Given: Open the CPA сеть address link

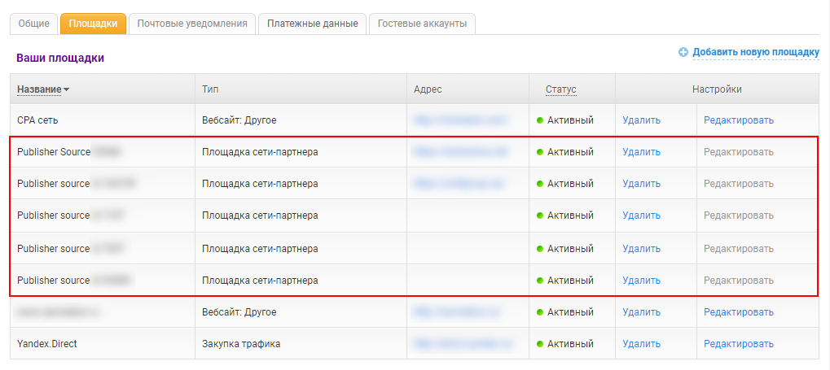Looking at the screenshot, I should click(460, 120).
